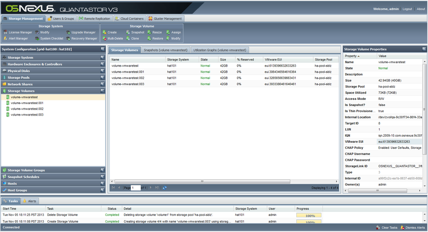This screenshot has width=428, height=232.
Task: Take a Snapshot of the volume
Action: (x=135, y=32)
